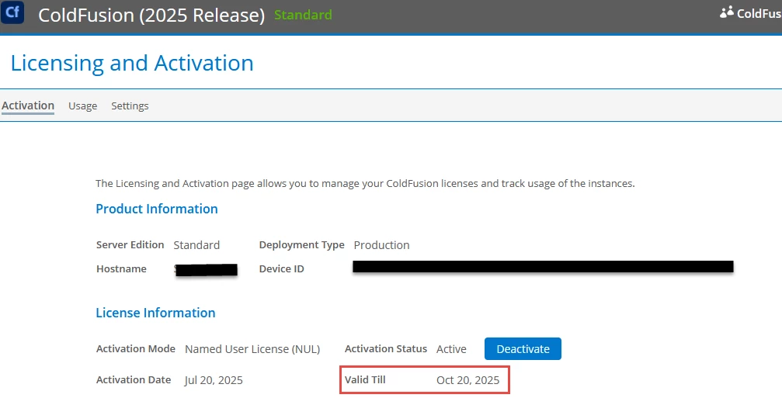Click the ColdFusion Cf logo icon
The image size is (782, 405).
[12, 12]
